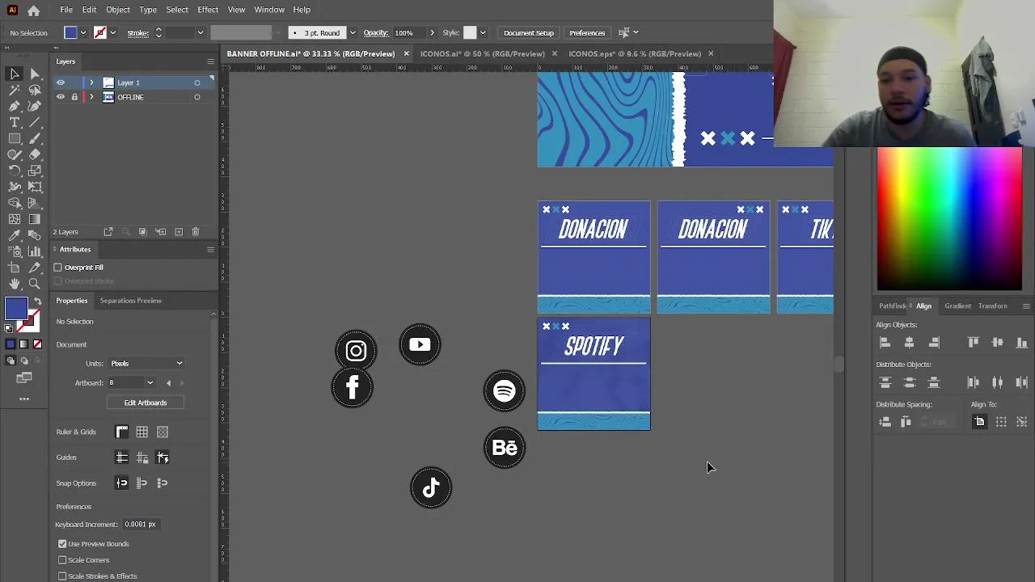Delete selection via Layers trash icon
Screen dimensions: 1035x582
pyautogui.click(x=195, y=232)
